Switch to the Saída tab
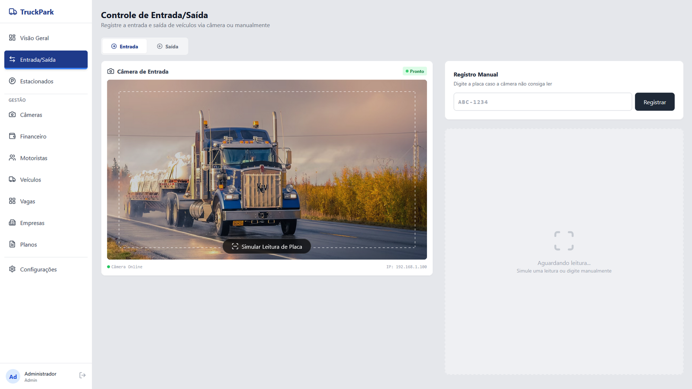The image size is (692, 389). (168, 46)
